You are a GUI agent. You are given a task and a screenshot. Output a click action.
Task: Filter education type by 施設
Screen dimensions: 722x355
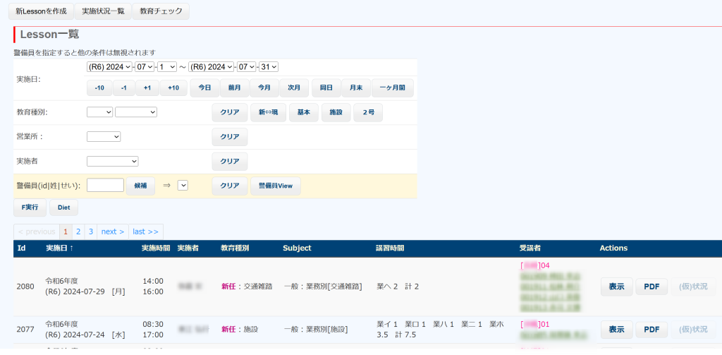(x=336, y=113)
